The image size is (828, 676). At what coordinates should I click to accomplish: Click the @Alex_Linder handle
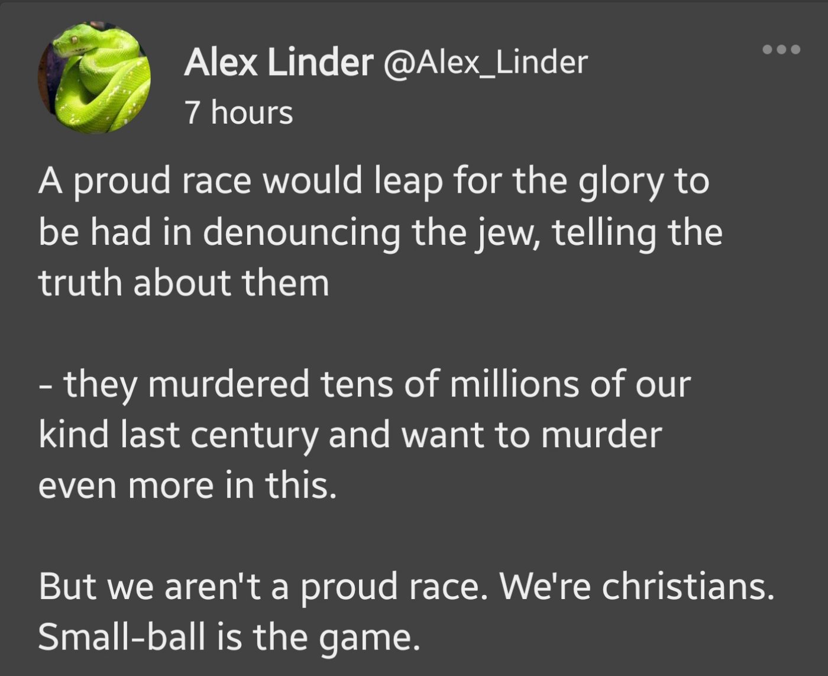pos(485,62)
